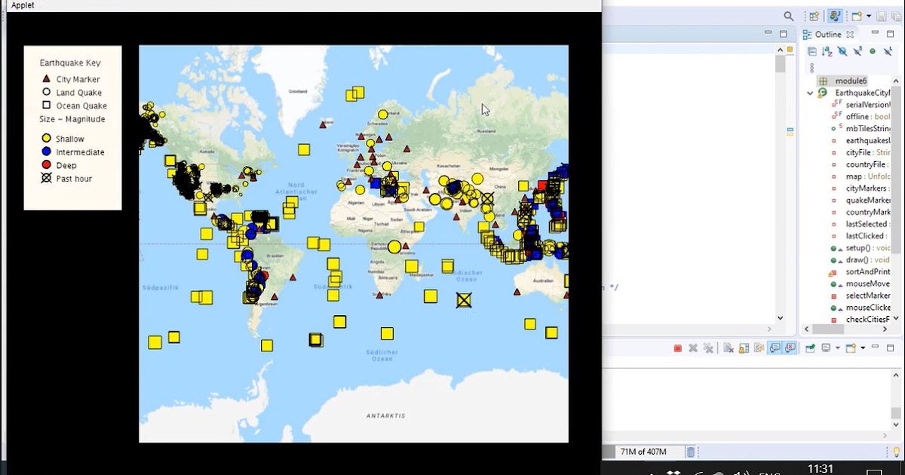905x475 pixels.
Task: Toggle console Scroll Lock
Action: (744, 348)
